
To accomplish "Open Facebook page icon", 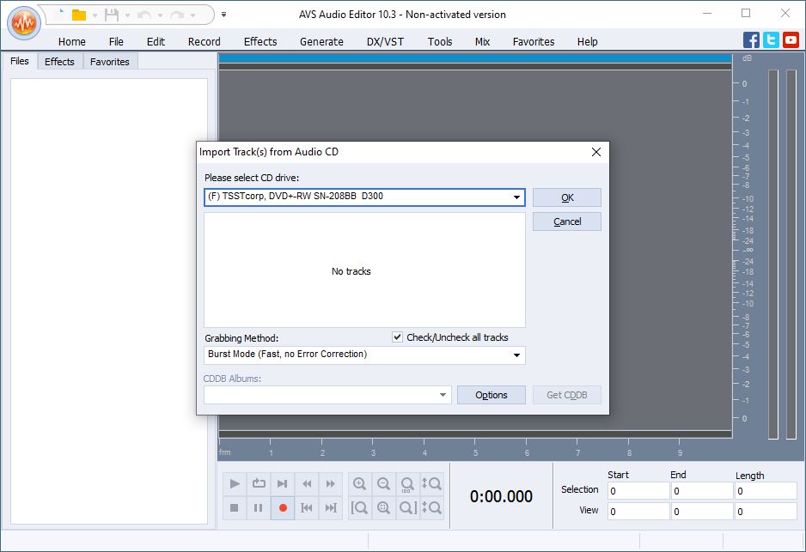I will coord(751,40).
